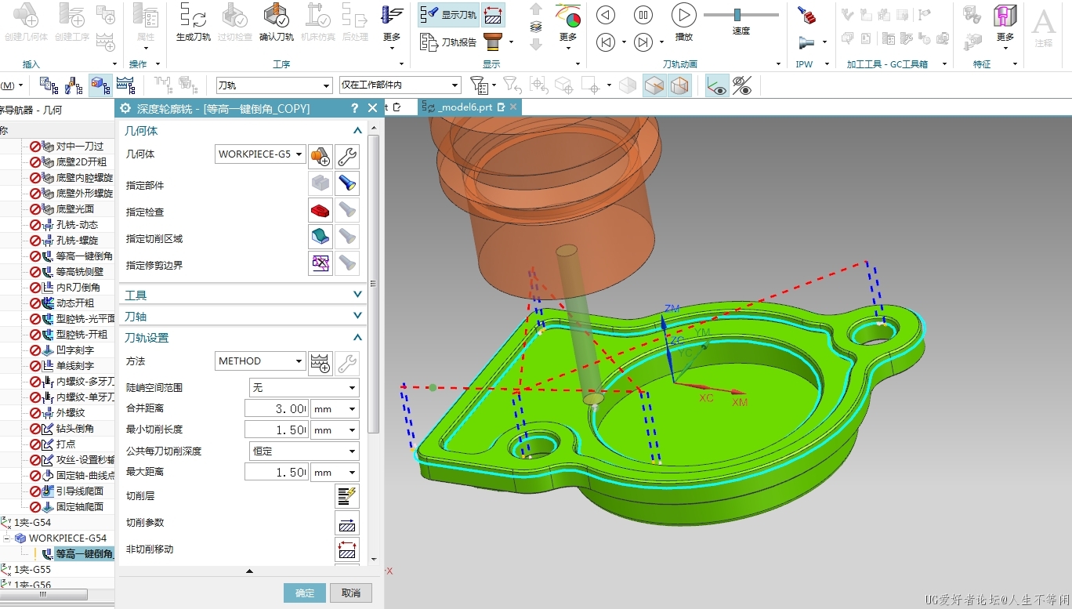Click 生成刀轨 (Generate toolpath) icon
This screenshot has height=609, width=1072.
click(193, 16)
